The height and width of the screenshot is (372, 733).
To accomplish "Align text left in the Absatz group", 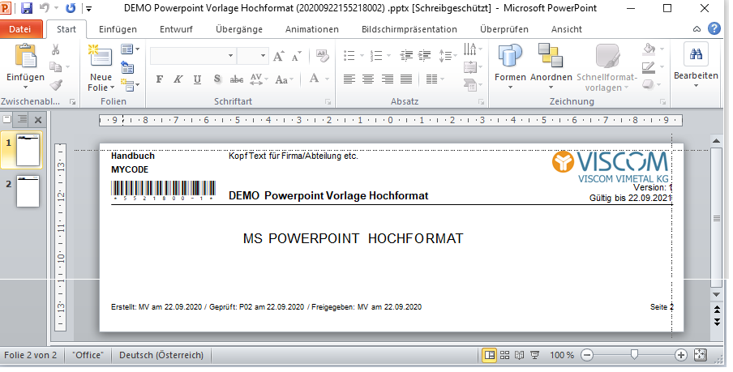I will (349, 79).
